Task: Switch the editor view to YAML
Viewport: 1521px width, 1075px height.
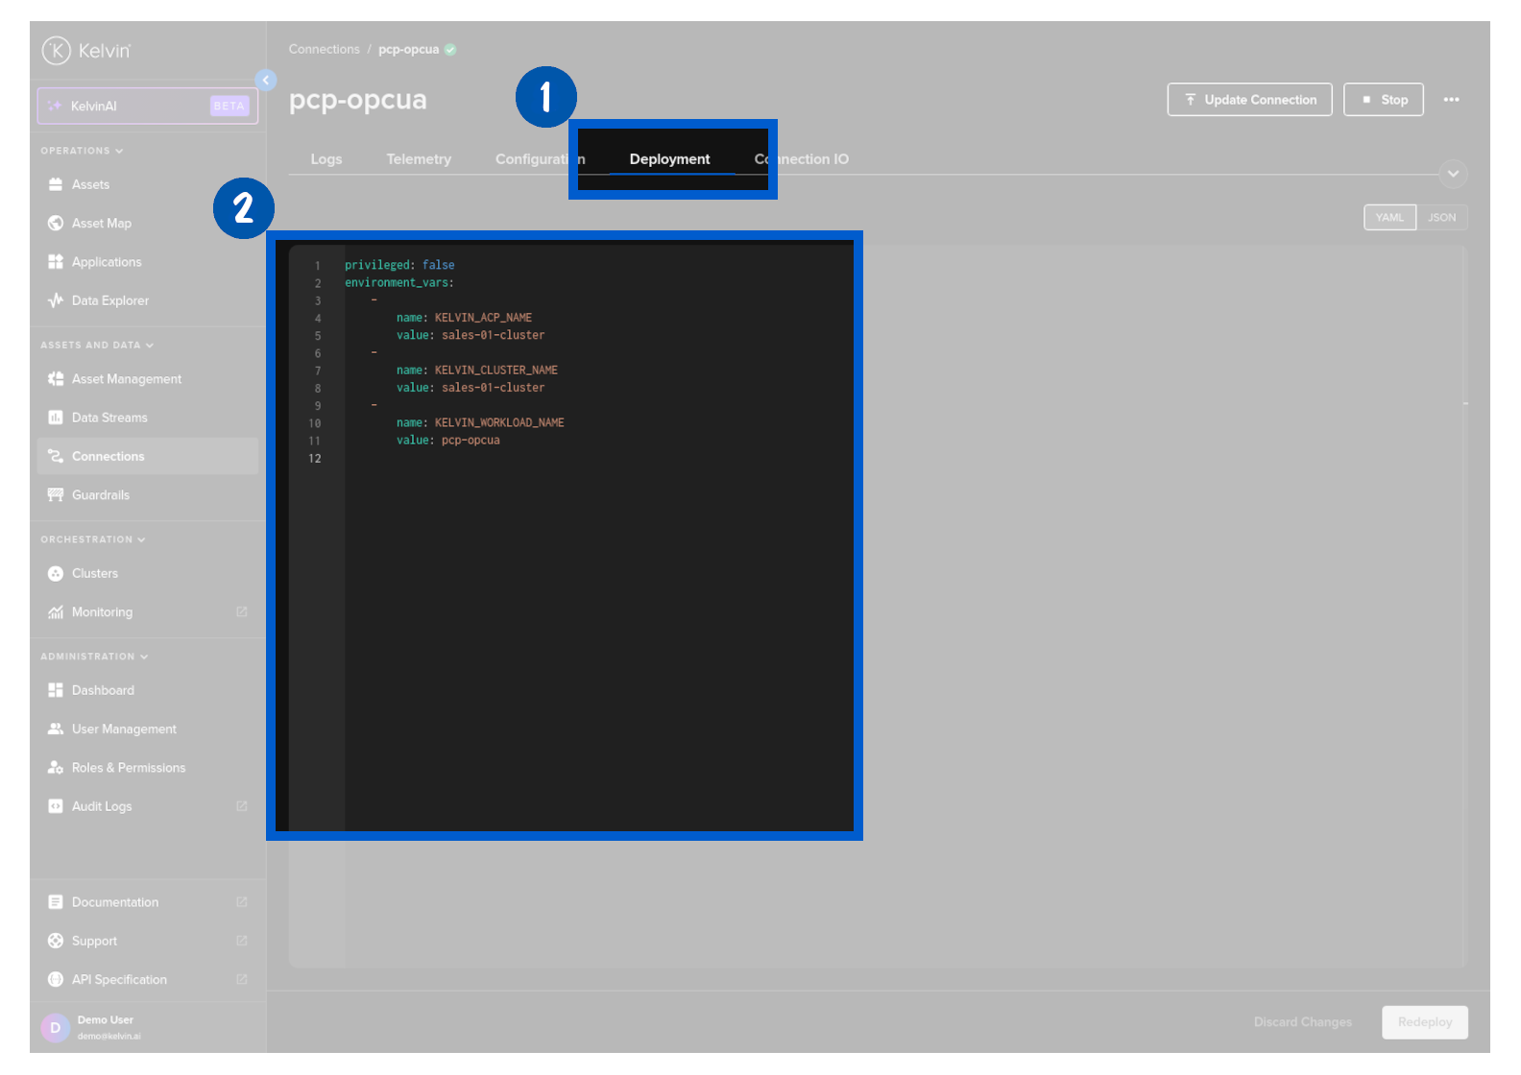Action: click(x=1388, y=218)
